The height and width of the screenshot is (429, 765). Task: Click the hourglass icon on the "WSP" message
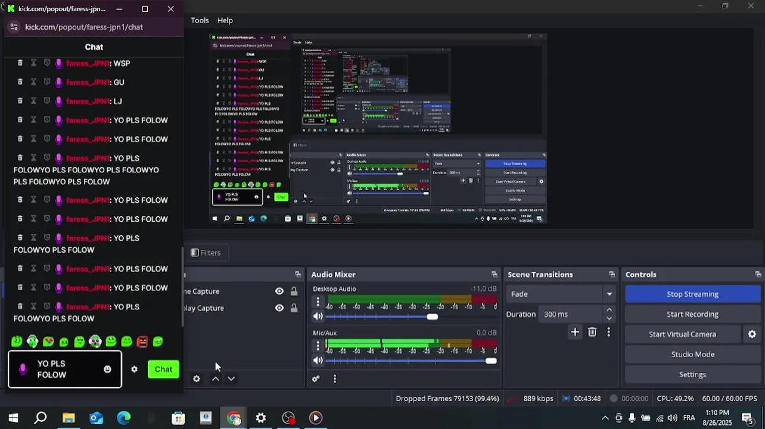point(33,63)
